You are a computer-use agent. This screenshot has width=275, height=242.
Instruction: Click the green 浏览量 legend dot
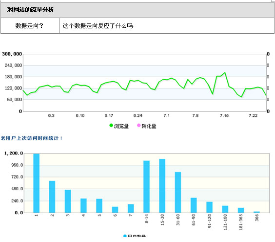(x=111, y=125)
